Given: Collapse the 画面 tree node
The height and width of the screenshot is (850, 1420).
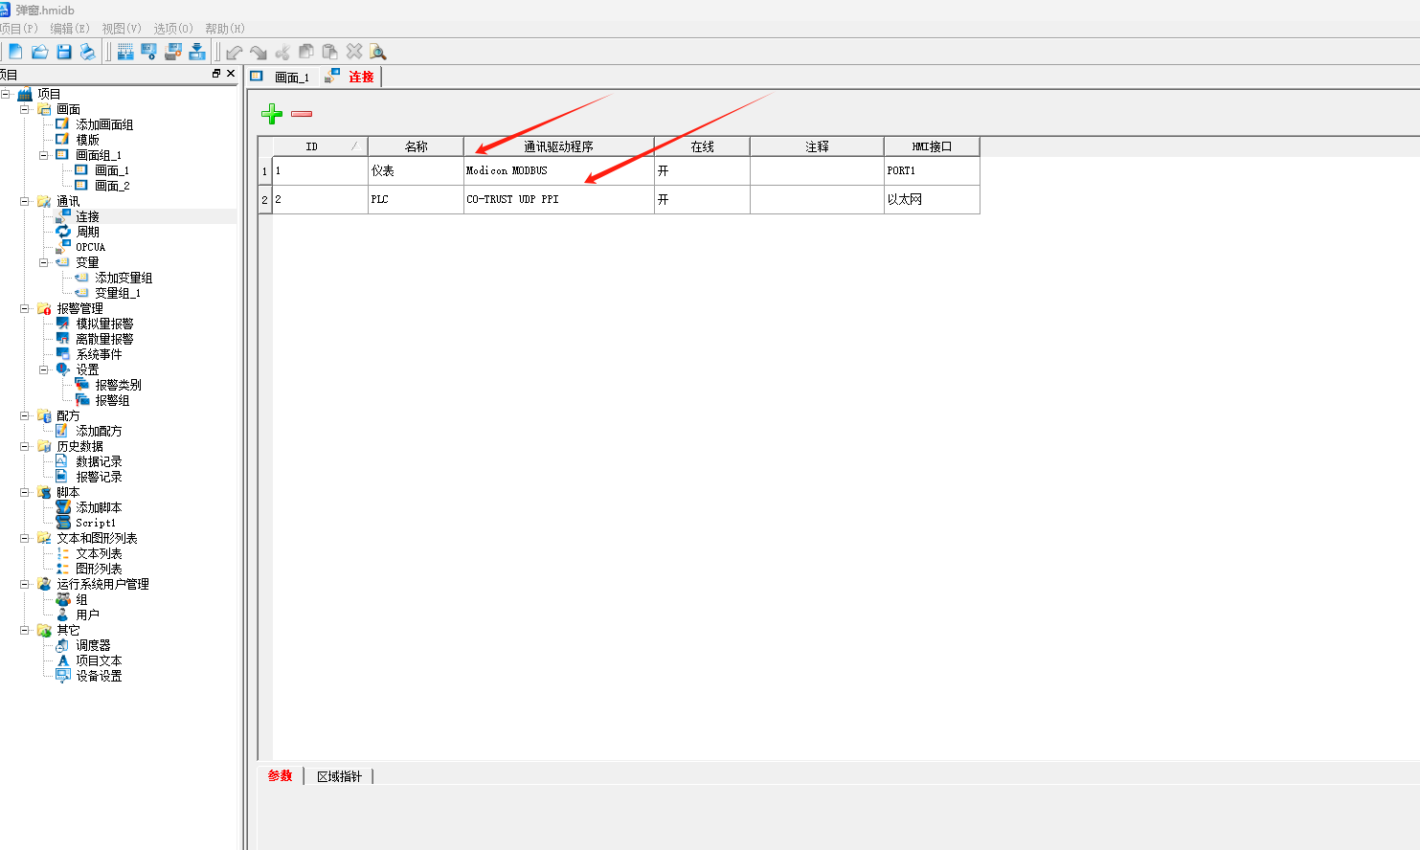Looking at the screenshot, I should pos(25,109).
